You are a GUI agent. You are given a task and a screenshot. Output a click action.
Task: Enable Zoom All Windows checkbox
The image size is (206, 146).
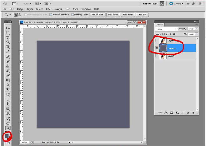51,15
